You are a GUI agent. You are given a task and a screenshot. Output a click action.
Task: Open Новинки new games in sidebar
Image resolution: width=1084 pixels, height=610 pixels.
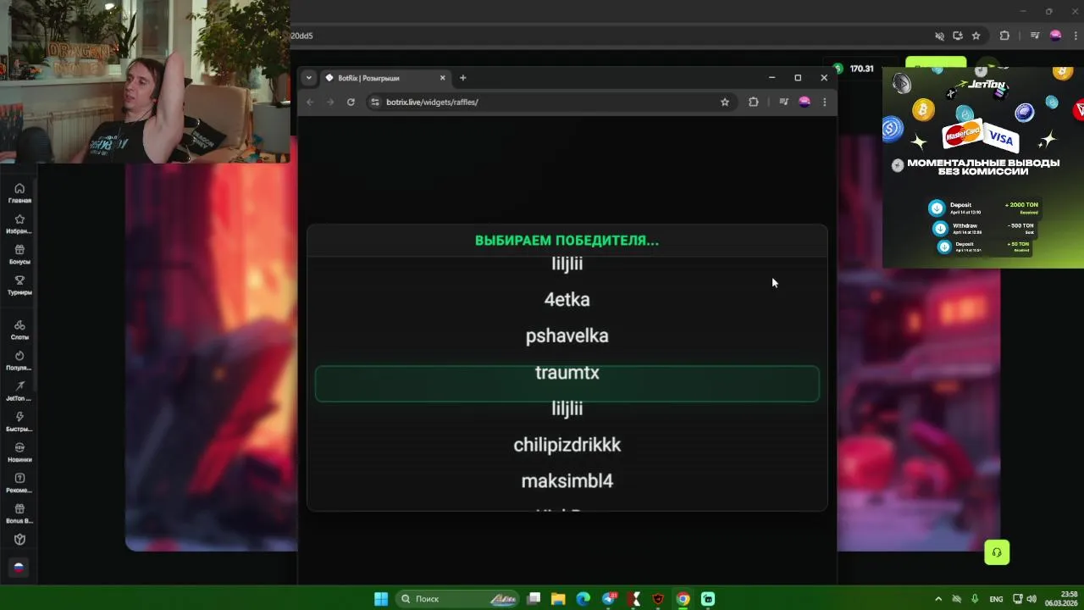click(19, 452)
